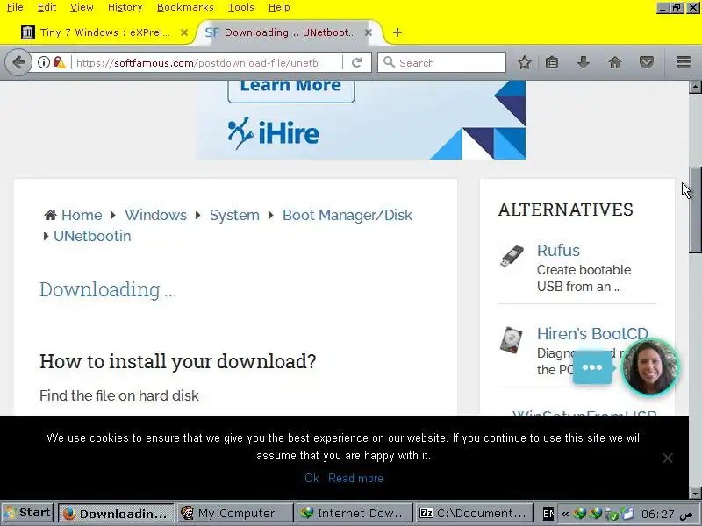Click the EN language indicator in tray
This screenshot has height=526, width=702.
click(x=548, y=514)
